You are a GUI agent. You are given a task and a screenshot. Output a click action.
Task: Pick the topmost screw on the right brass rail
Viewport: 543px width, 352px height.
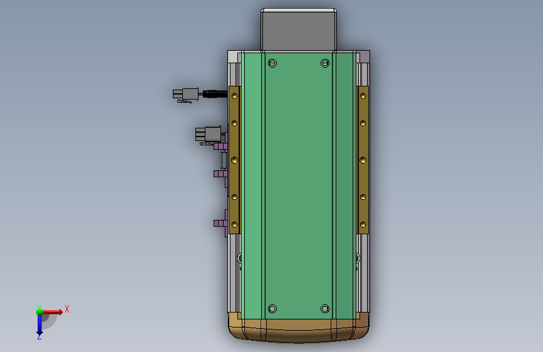pos(363,96)
